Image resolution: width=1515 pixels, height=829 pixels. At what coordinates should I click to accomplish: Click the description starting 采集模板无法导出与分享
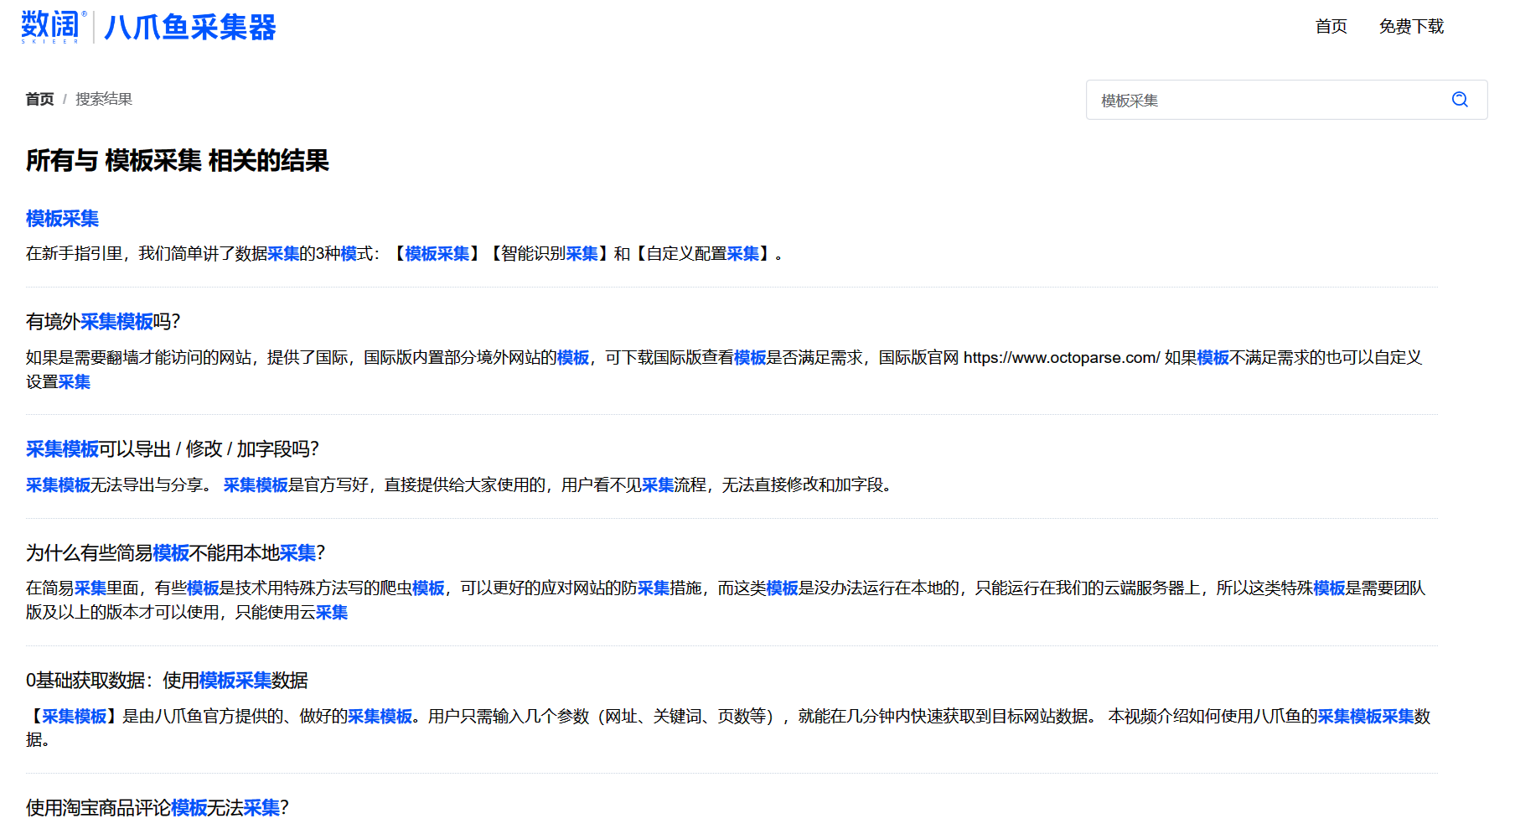[459, 485]
